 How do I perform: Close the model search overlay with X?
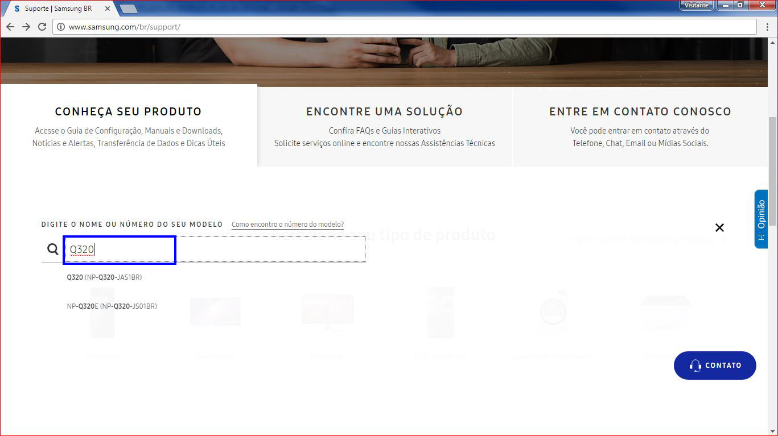tap(719, 227)
